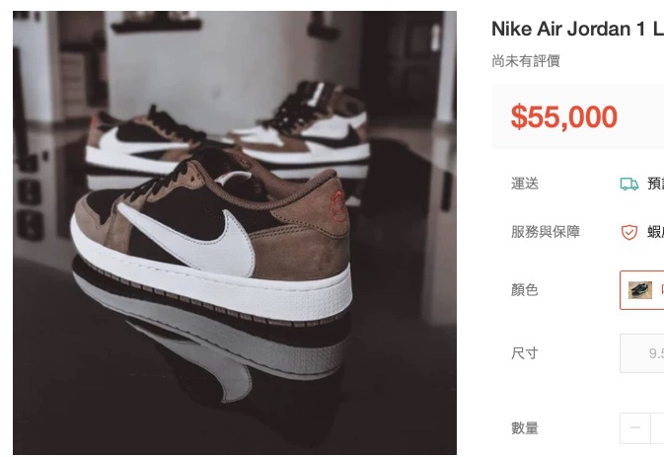Click shipping text next to truck icon
This screenshot has width=664, height=457.
coord(655,184)
